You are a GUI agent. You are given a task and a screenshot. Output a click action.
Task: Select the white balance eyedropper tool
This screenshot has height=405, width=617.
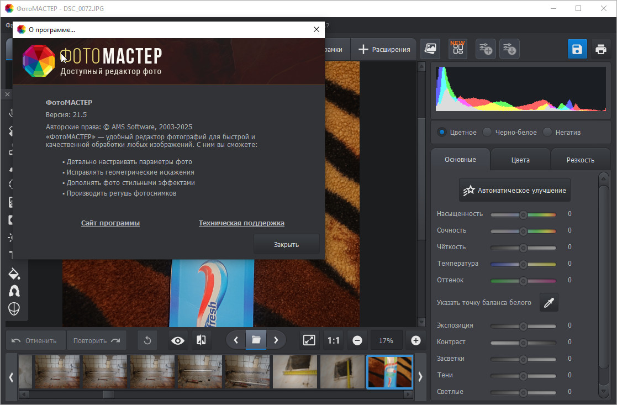click(549, 302)
